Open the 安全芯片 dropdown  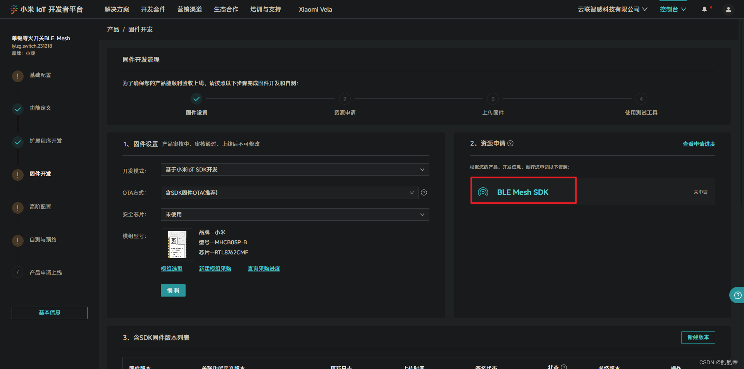[x=295, y=215]
